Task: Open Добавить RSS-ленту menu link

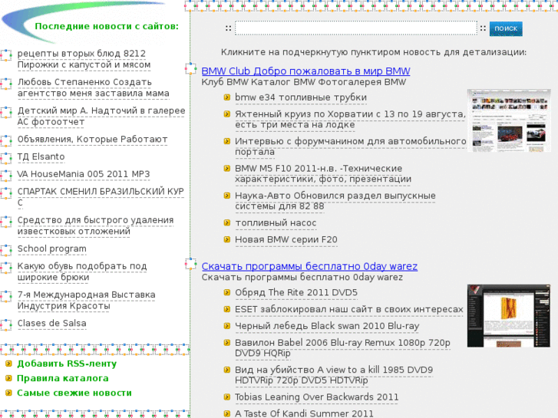Action: pyautogui.click(x=67, y=364)
